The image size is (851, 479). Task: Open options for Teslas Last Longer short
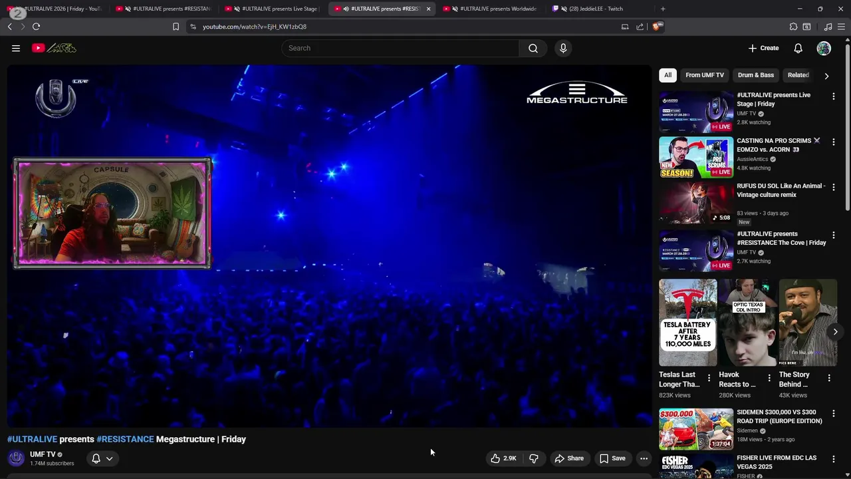(709, 378)
